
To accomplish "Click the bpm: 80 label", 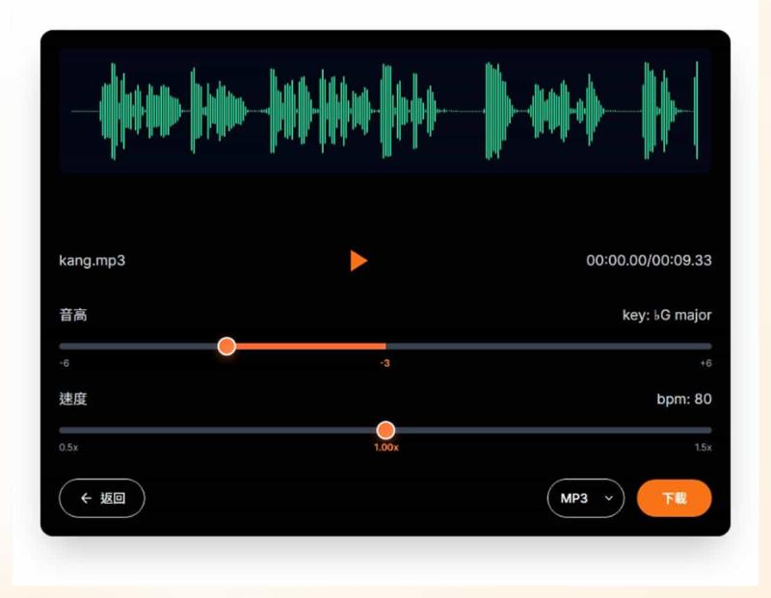I will point(684,399).
